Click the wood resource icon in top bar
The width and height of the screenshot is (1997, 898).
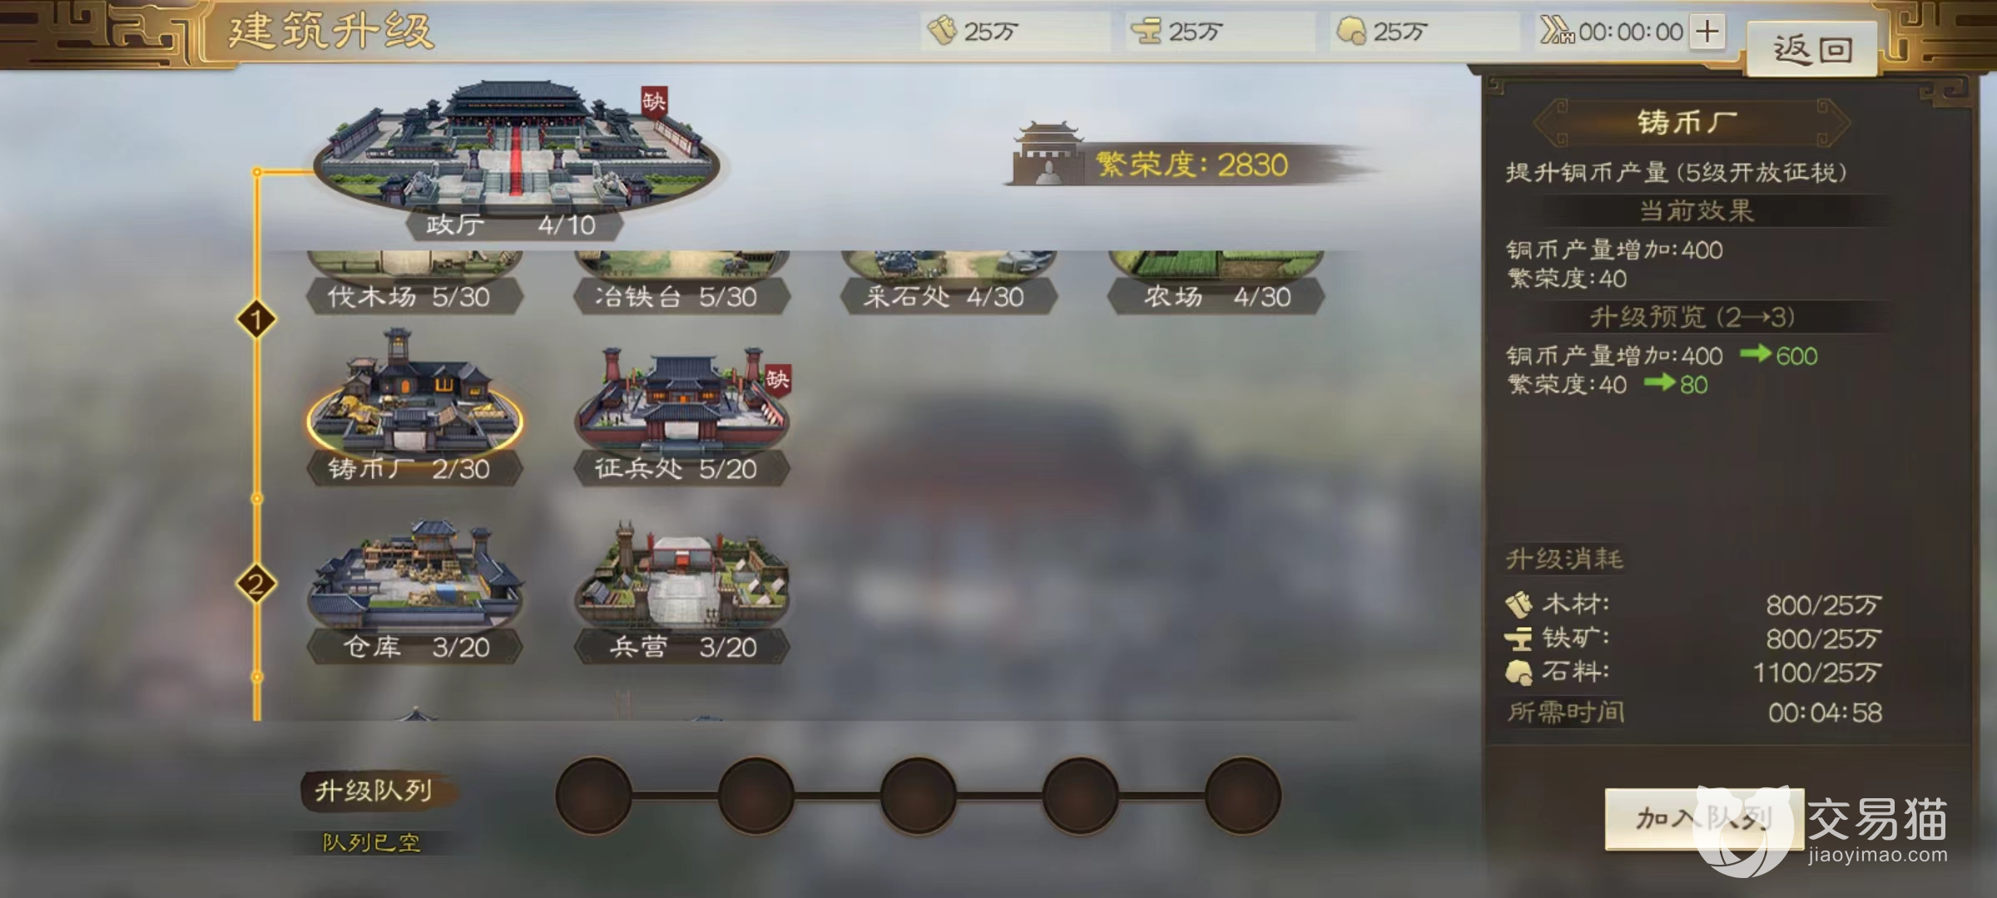click(942, 32)
